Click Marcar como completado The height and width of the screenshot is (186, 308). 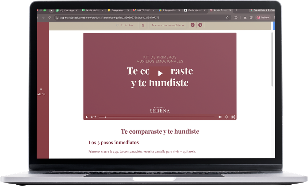(x=168, y=25)
